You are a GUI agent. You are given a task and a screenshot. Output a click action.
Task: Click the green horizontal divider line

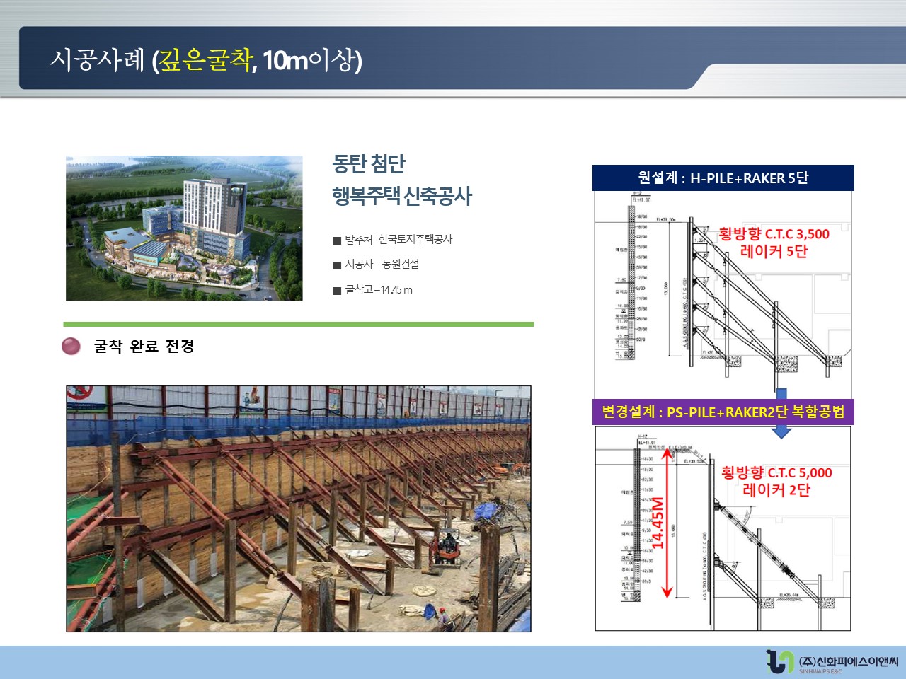point(298,325)
